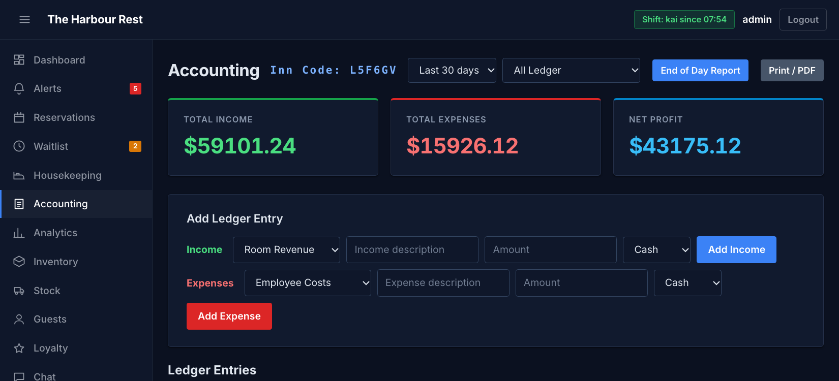Click the Reservations calendar icon

(x=19, y=117)
